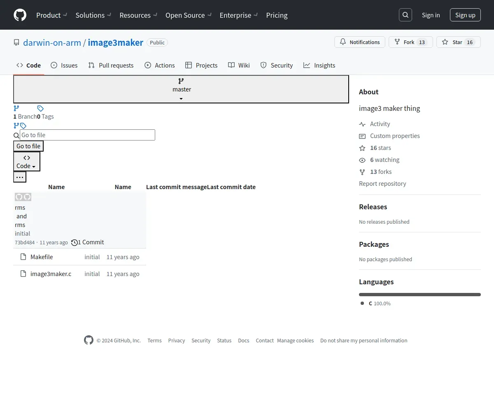The image size is (494, 412).
Task: Click the fork icon beside 13 forks
Action: pos(362,172)
